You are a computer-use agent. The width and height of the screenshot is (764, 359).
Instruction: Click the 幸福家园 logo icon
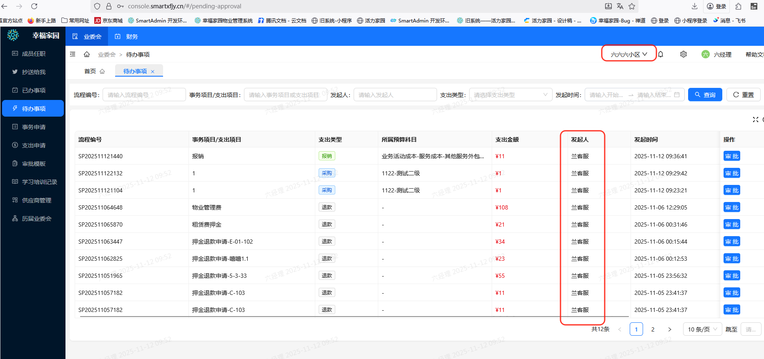pos(13,35)
